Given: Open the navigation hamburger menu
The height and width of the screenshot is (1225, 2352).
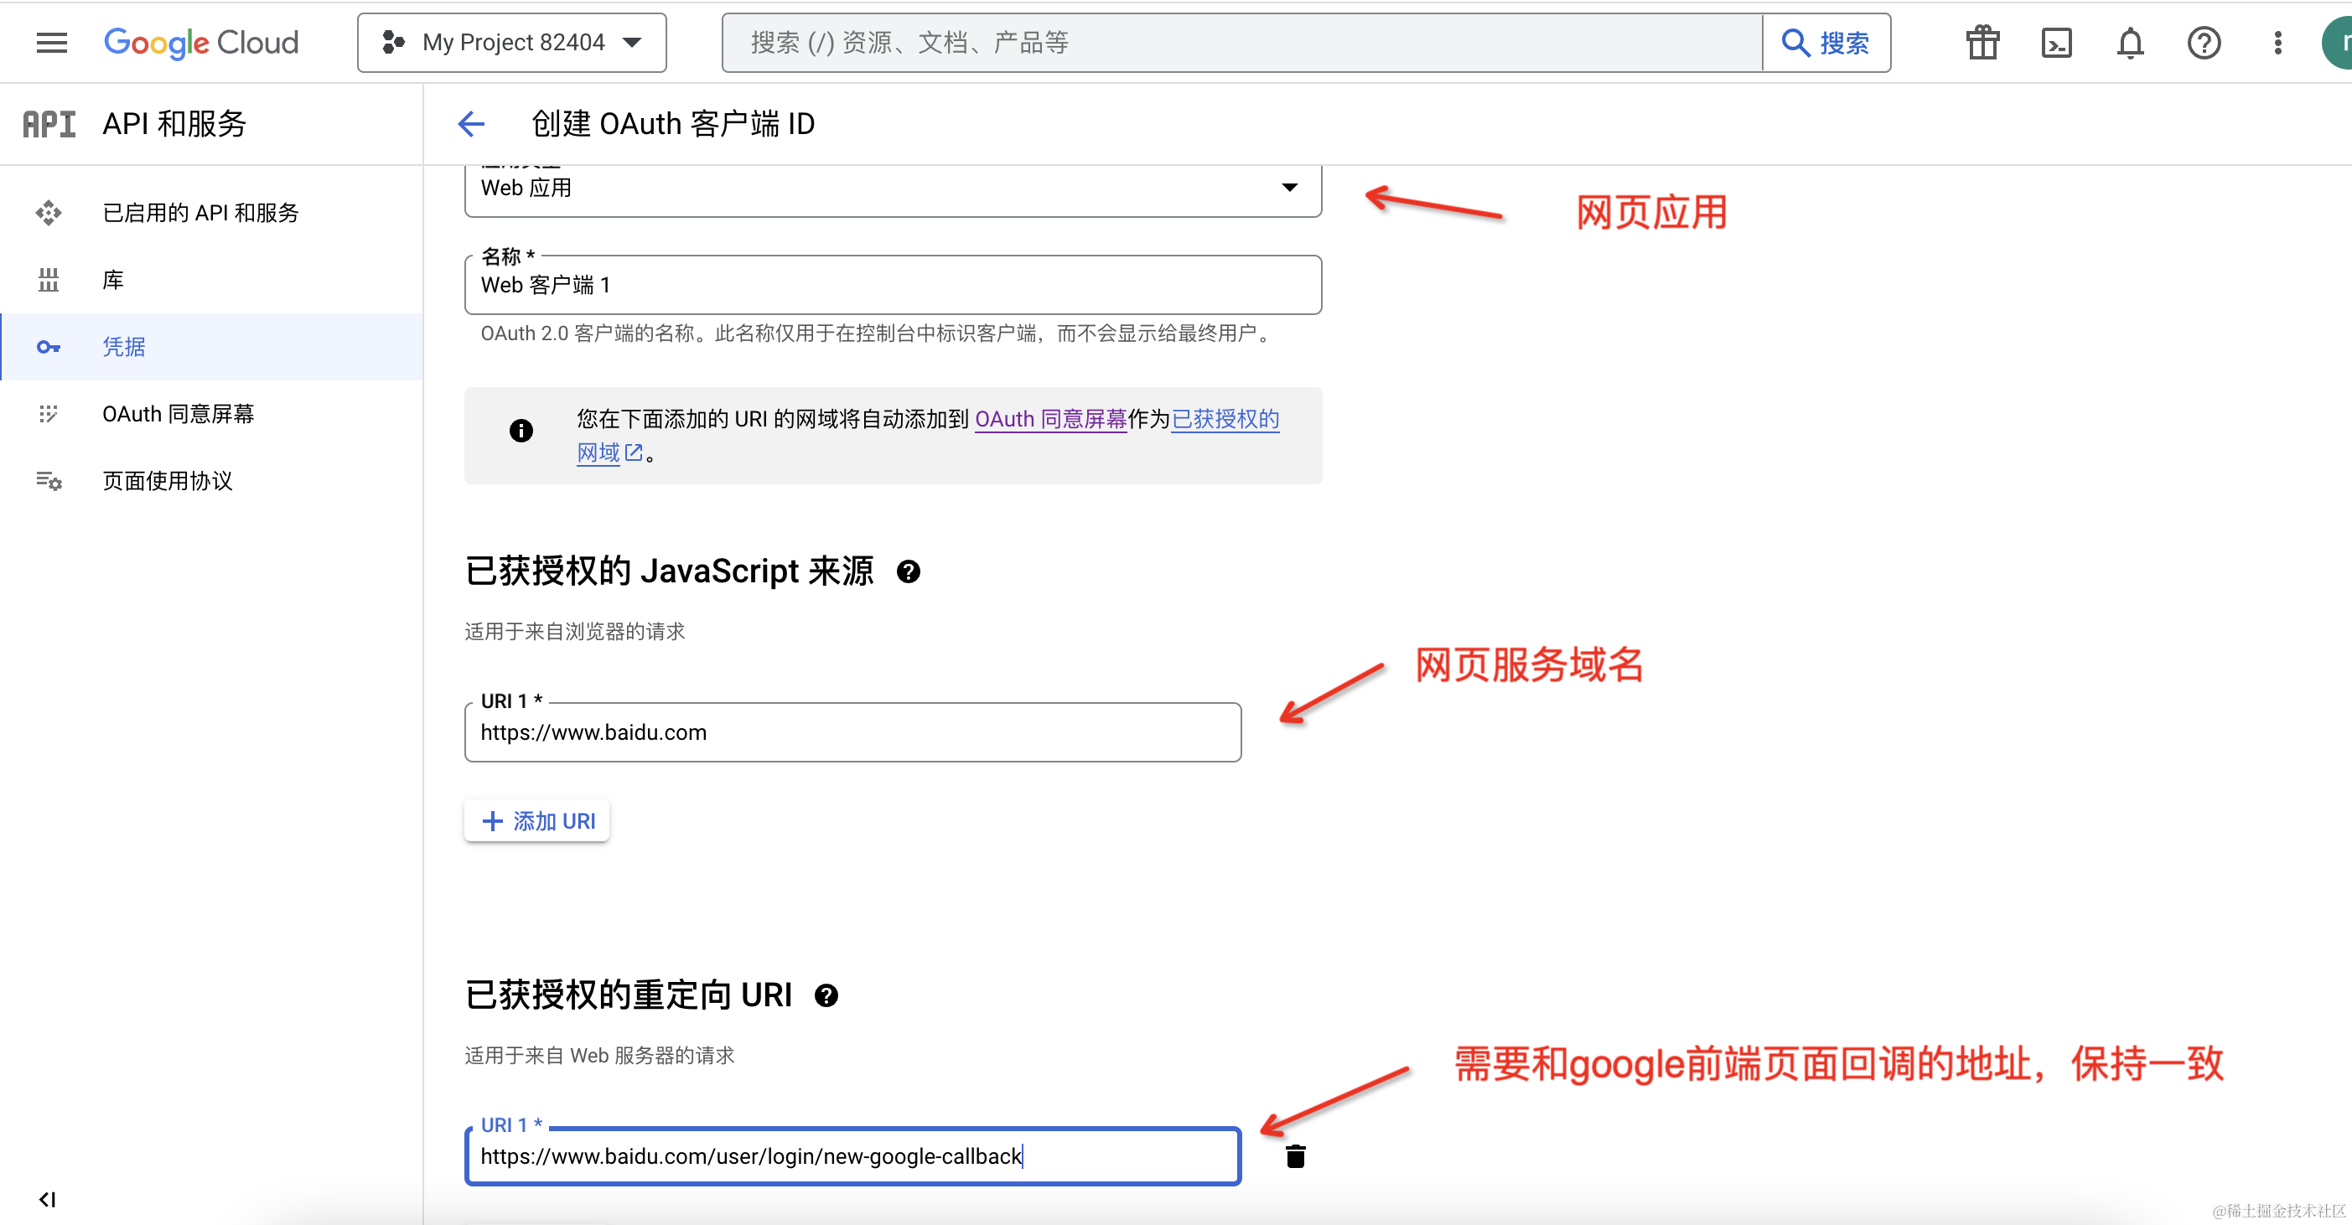Looking at the screenshot, I should 51,42.
